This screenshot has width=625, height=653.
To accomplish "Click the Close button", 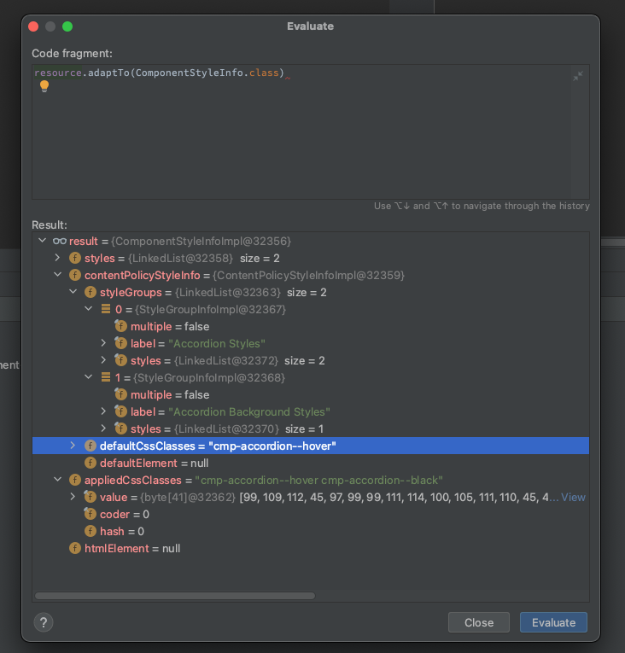I will pyautogui.click(x=478, y=622).
